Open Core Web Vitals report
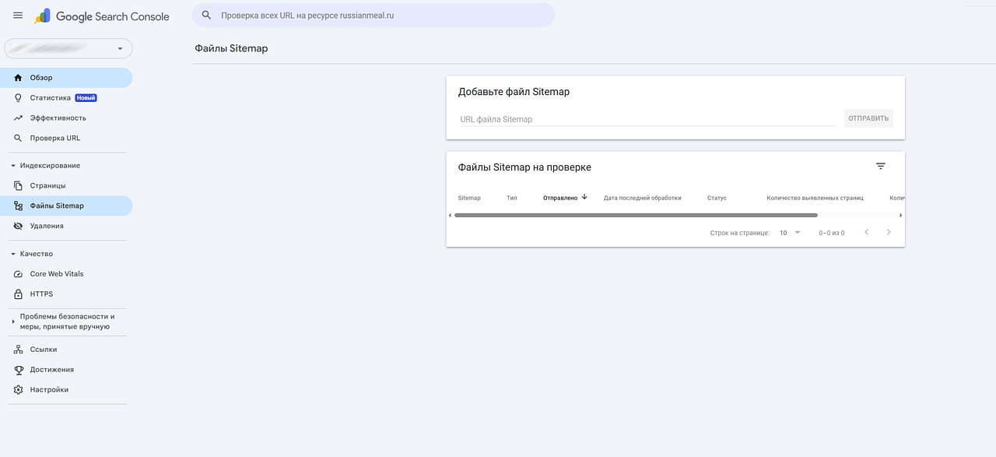996x457 pixels. [57, 274]
